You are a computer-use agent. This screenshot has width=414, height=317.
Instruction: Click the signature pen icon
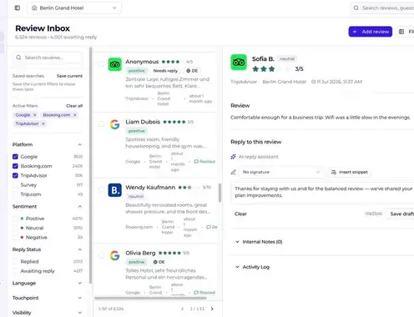(234, 172)
